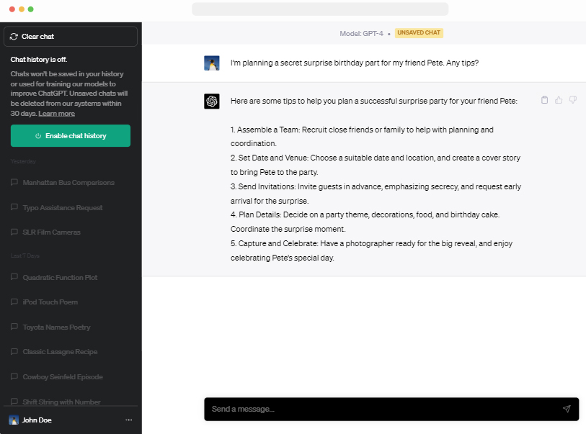Enable chat history with the green button

coord(71,135)
